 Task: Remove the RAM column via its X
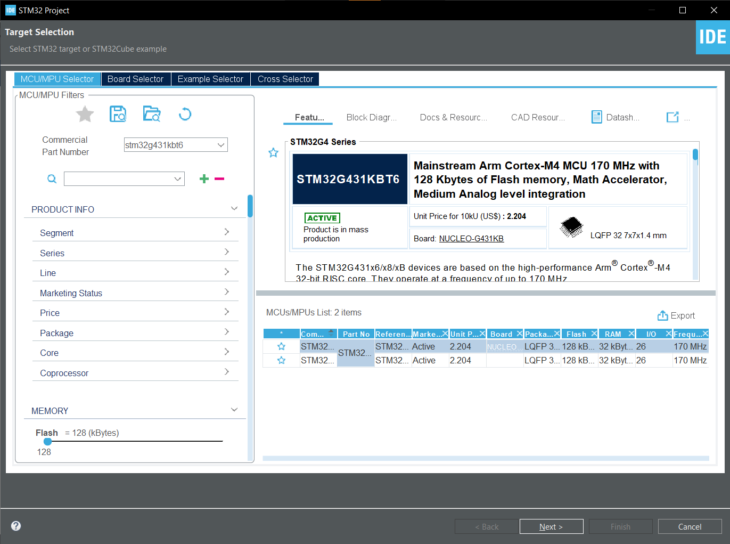click(x=631, y=334)
